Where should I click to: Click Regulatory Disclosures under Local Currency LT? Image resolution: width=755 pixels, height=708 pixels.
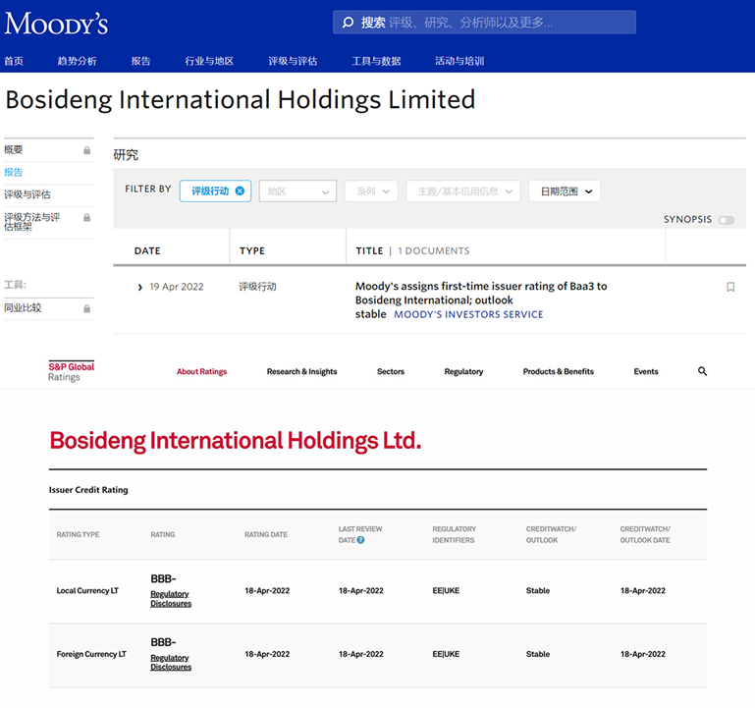(171, 599)
